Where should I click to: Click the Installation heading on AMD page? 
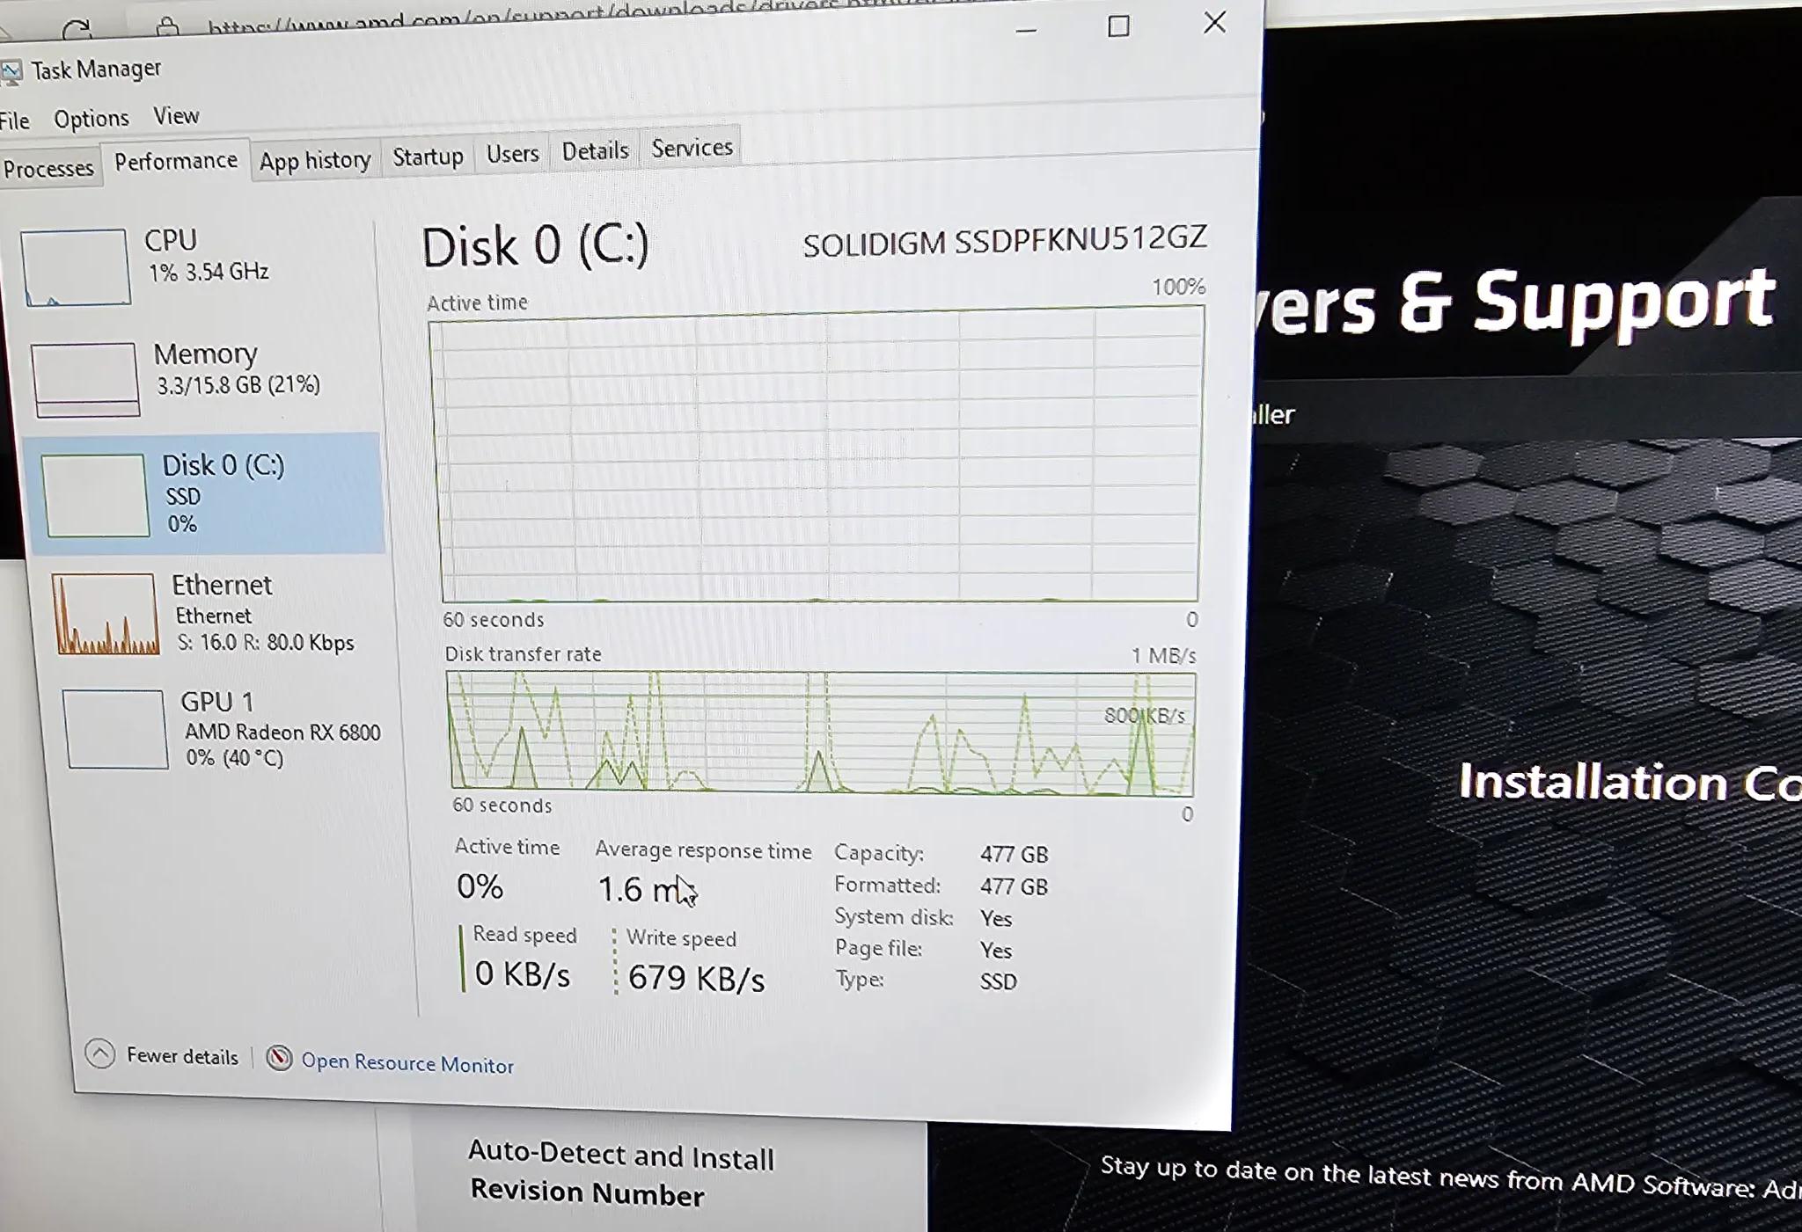[1630, 782]
